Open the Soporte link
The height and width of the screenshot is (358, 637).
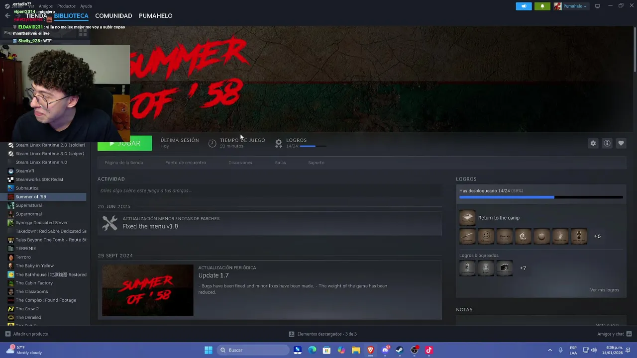point(316,163)
